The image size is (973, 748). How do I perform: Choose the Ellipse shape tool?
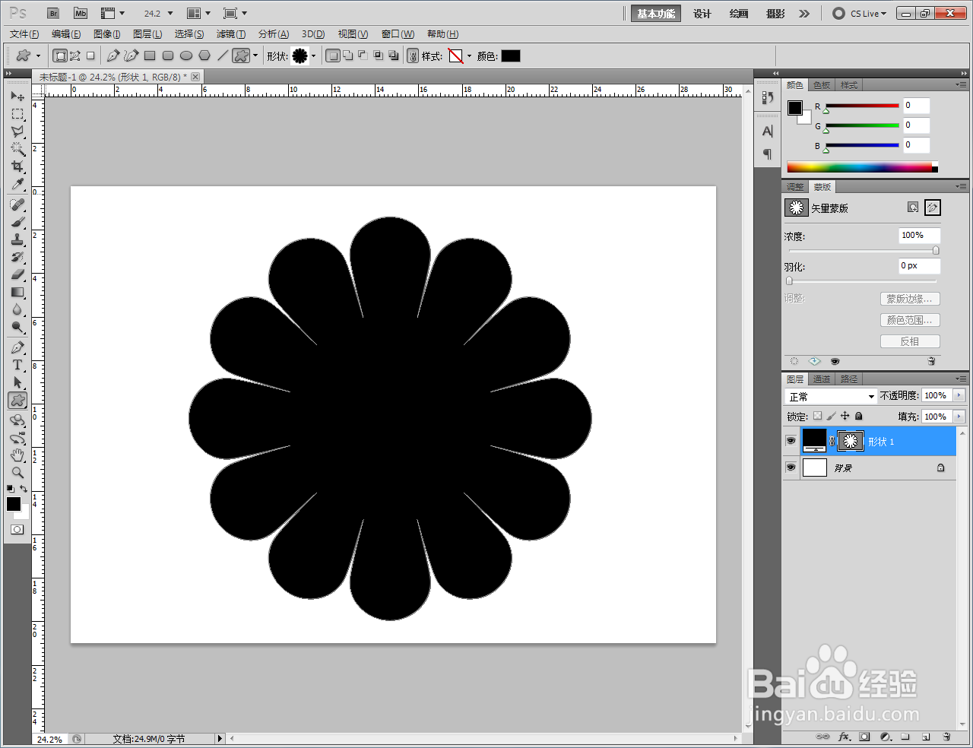pos(186,55)
